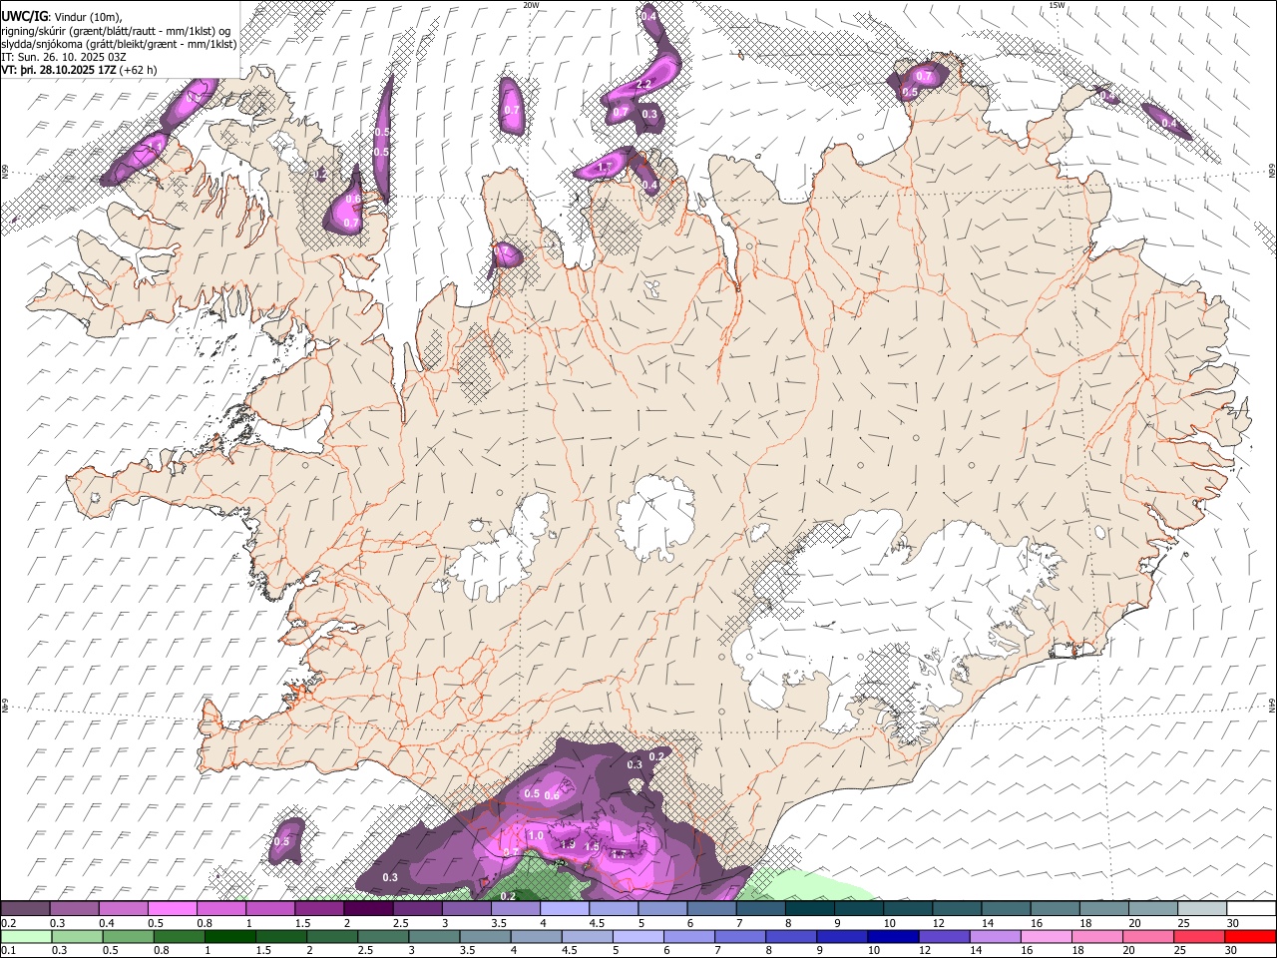Image resolution: width=1277 pixels, height=958 pixels.
Task: Click the UWC/IG title text
Action: [23, 16]
